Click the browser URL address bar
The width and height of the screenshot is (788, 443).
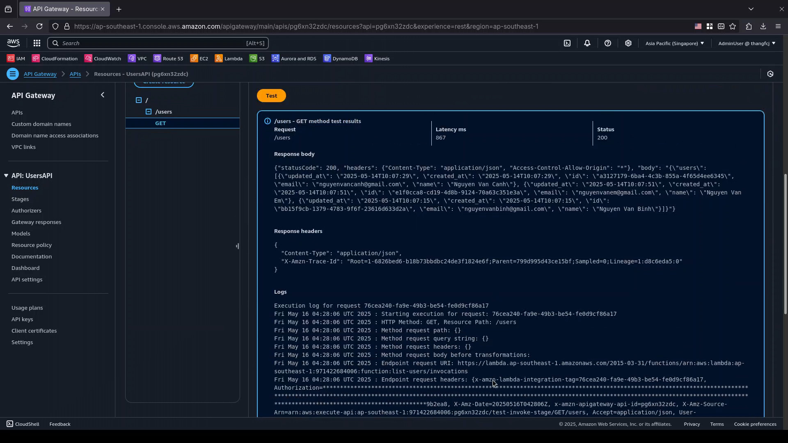306,26
